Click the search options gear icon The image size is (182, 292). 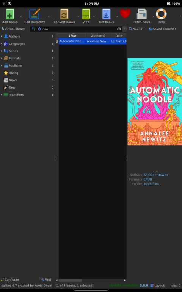coord(39,29)
